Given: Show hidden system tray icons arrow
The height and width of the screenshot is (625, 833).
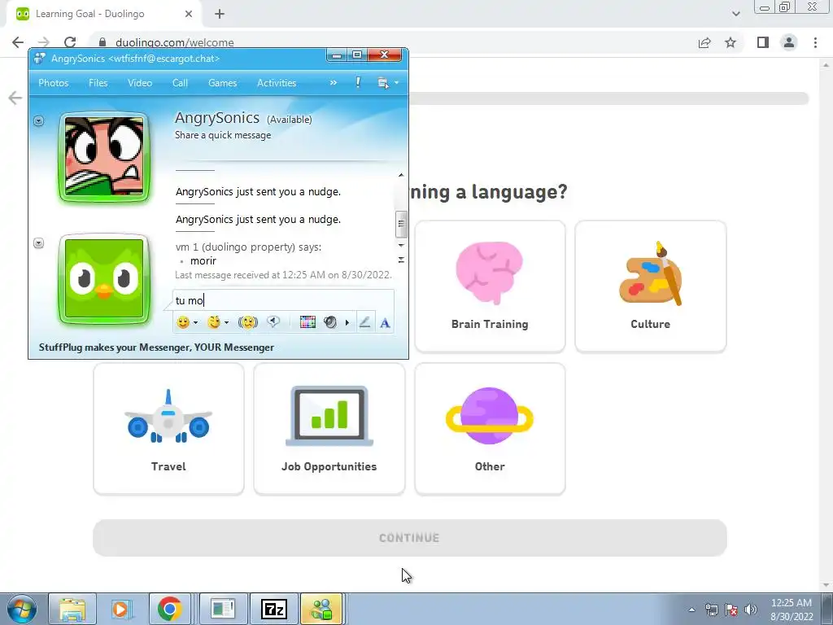Looking at the screenshot, I should (691, 610).
